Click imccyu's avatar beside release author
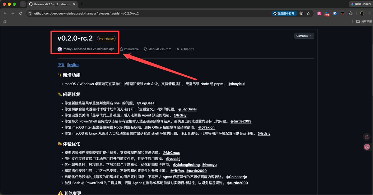The width and height of the screenshot is (373, 195). tap(60, 49)
